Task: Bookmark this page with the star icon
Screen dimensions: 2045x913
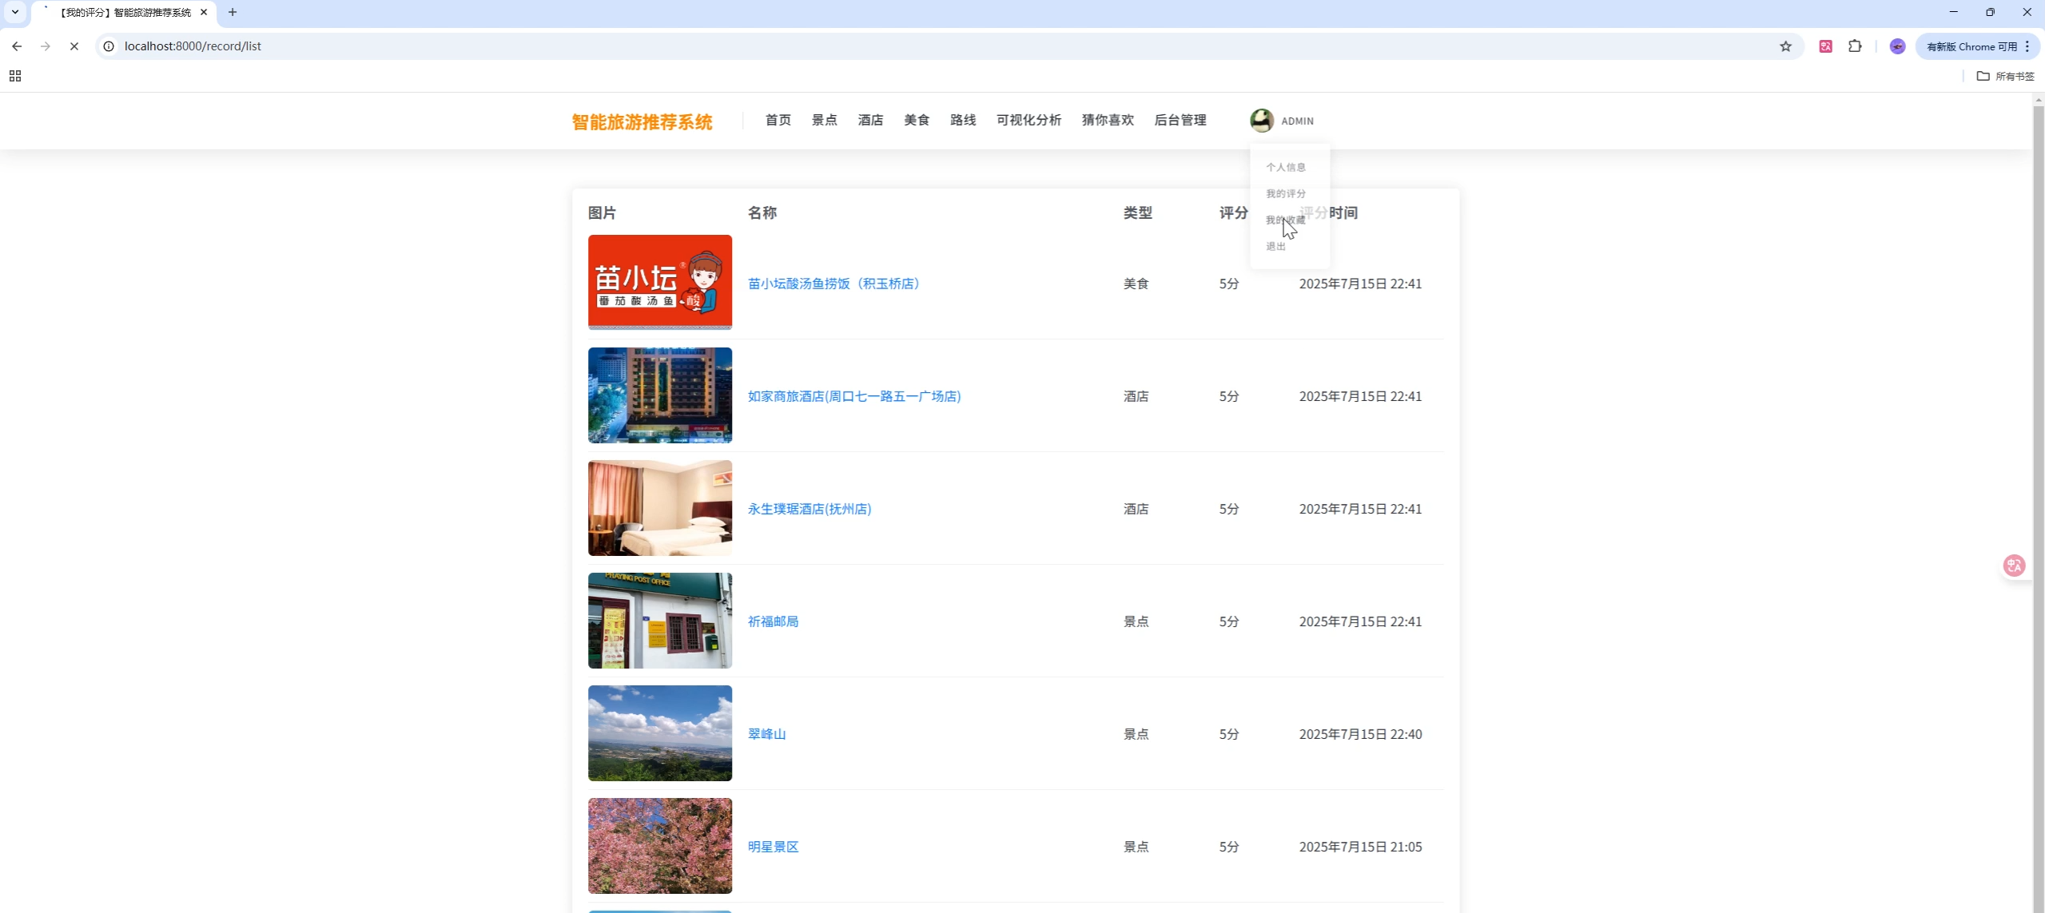Action: click(x=1785, y=46)
